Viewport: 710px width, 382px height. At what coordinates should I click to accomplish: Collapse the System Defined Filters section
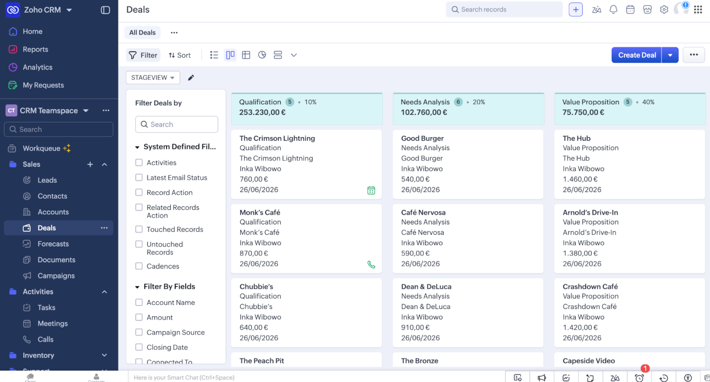pyautogui.click(x=137, y=147)
